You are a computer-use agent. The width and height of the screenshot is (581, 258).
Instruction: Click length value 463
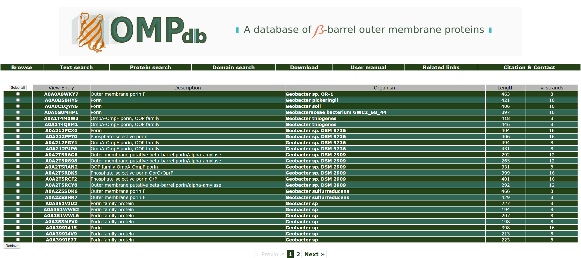(x=506, y=94)
